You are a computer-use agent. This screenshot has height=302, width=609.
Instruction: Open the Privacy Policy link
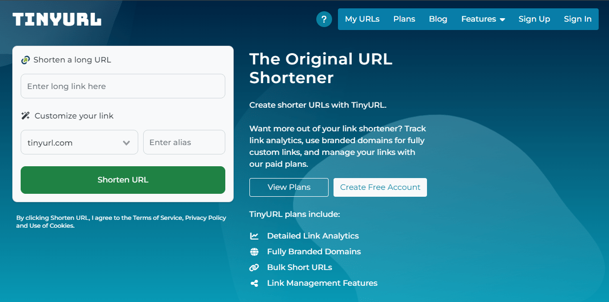coord(206,218)
